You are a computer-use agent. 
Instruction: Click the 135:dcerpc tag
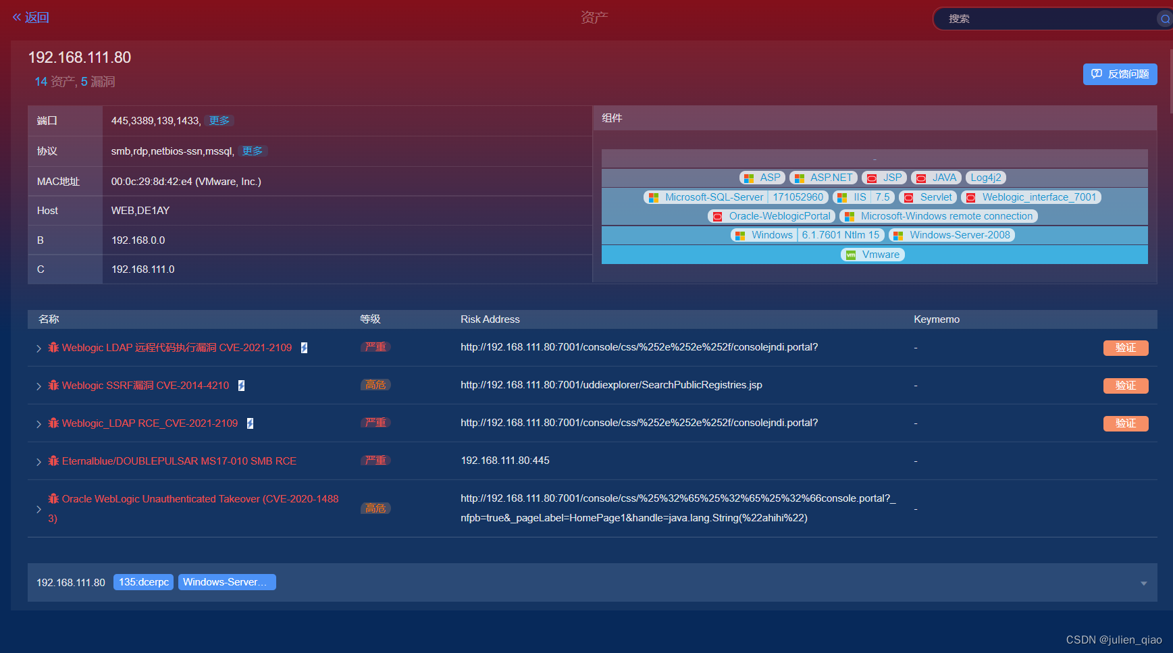coord(144,582)
